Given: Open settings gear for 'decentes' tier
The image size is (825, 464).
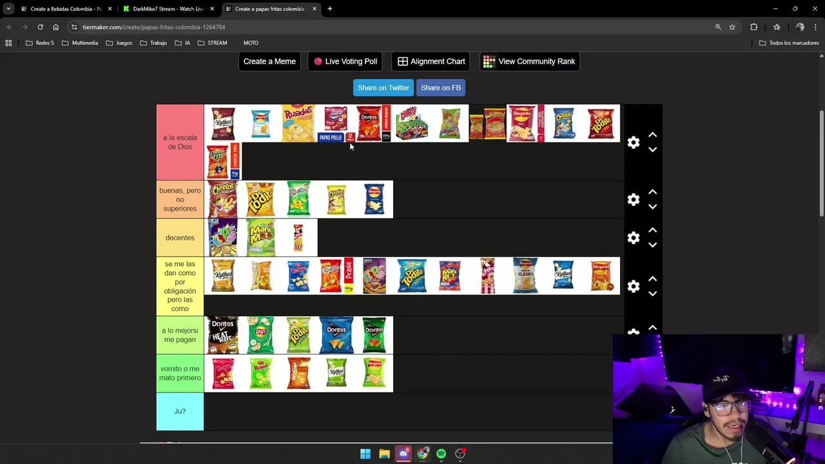Looking at the screenshot, I should (x=634, y=238).
